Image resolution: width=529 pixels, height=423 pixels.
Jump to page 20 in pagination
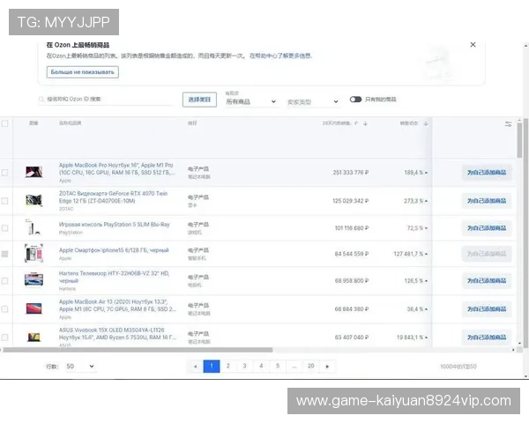[x=310, y=366]
